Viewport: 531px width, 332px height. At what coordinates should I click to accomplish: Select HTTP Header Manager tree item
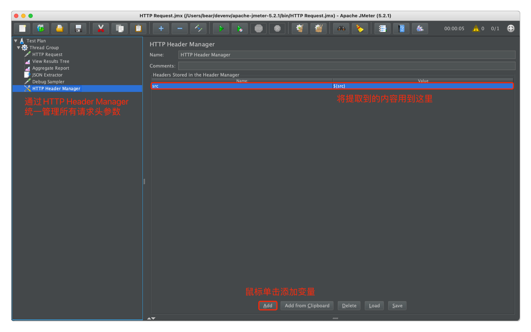[x=56, y=89]
